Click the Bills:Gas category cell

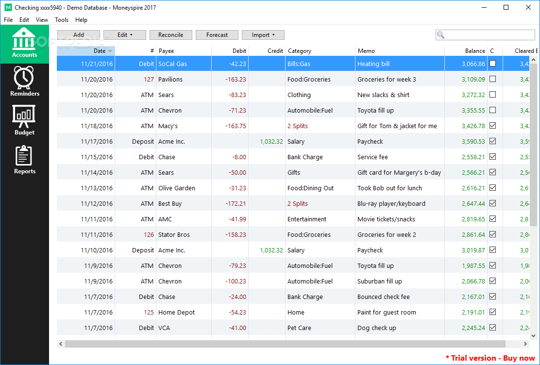(x=320, y=64)
